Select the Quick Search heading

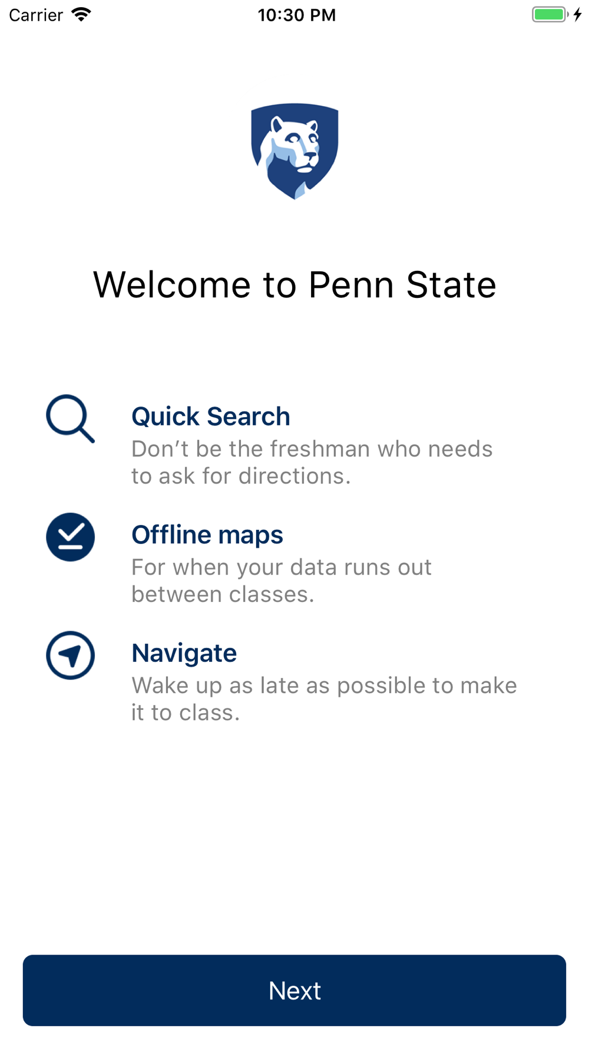(x=211, y=417)
